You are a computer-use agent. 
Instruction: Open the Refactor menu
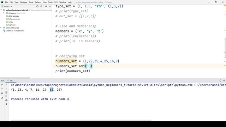pyautogui.click(x=38, y=2)
